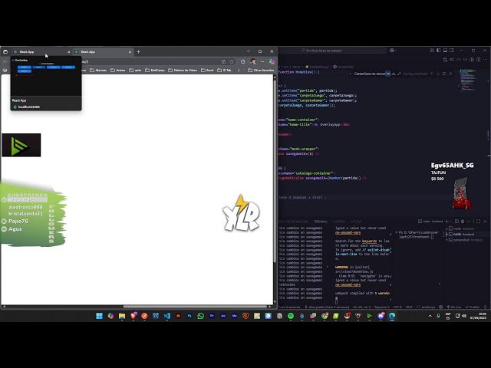Switch to the first React App browser tab
Viewport: 491px width, 368px height.
tap(41, 51)
